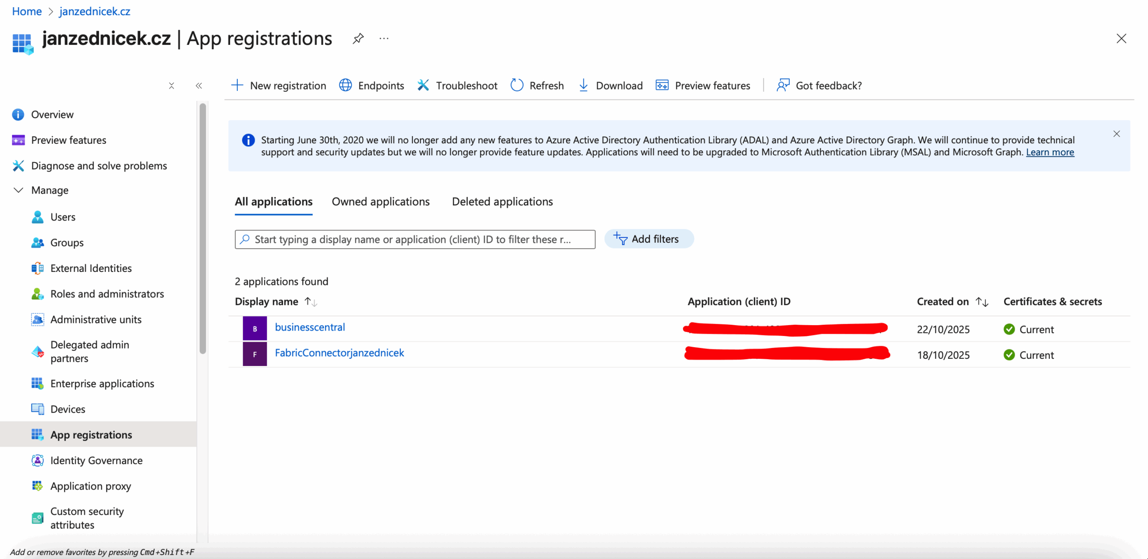1148x559 pixels.
Task: Sort by Display name column arrows
Action: 311,302
